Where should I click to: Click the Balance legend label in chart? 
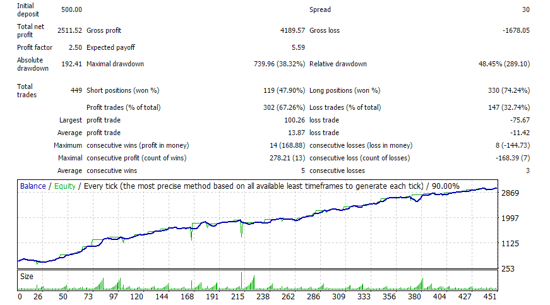point(33,186)
